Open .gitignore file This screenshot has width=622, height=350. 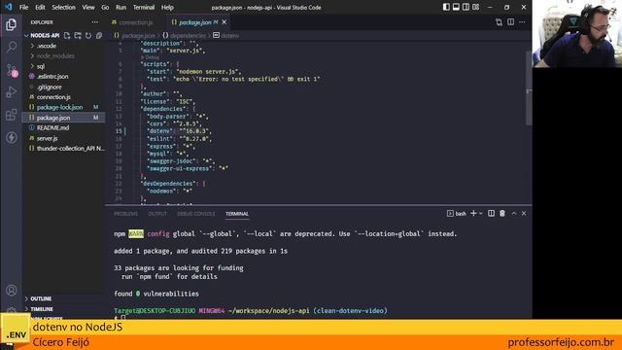point(50,87)
